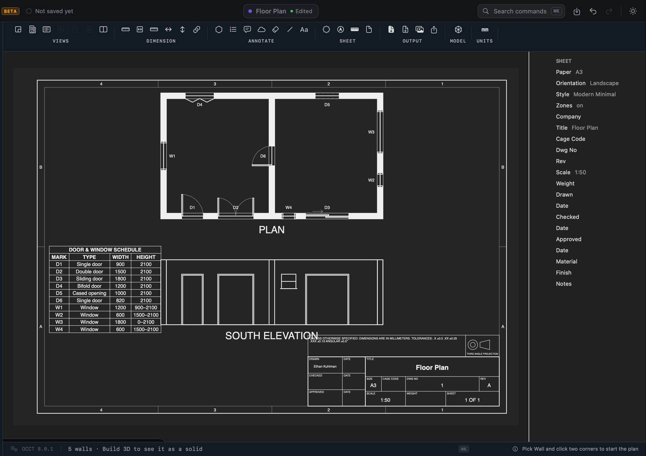Select the inset detail view icon
The image size is (646, 456).
click(18, 29)
